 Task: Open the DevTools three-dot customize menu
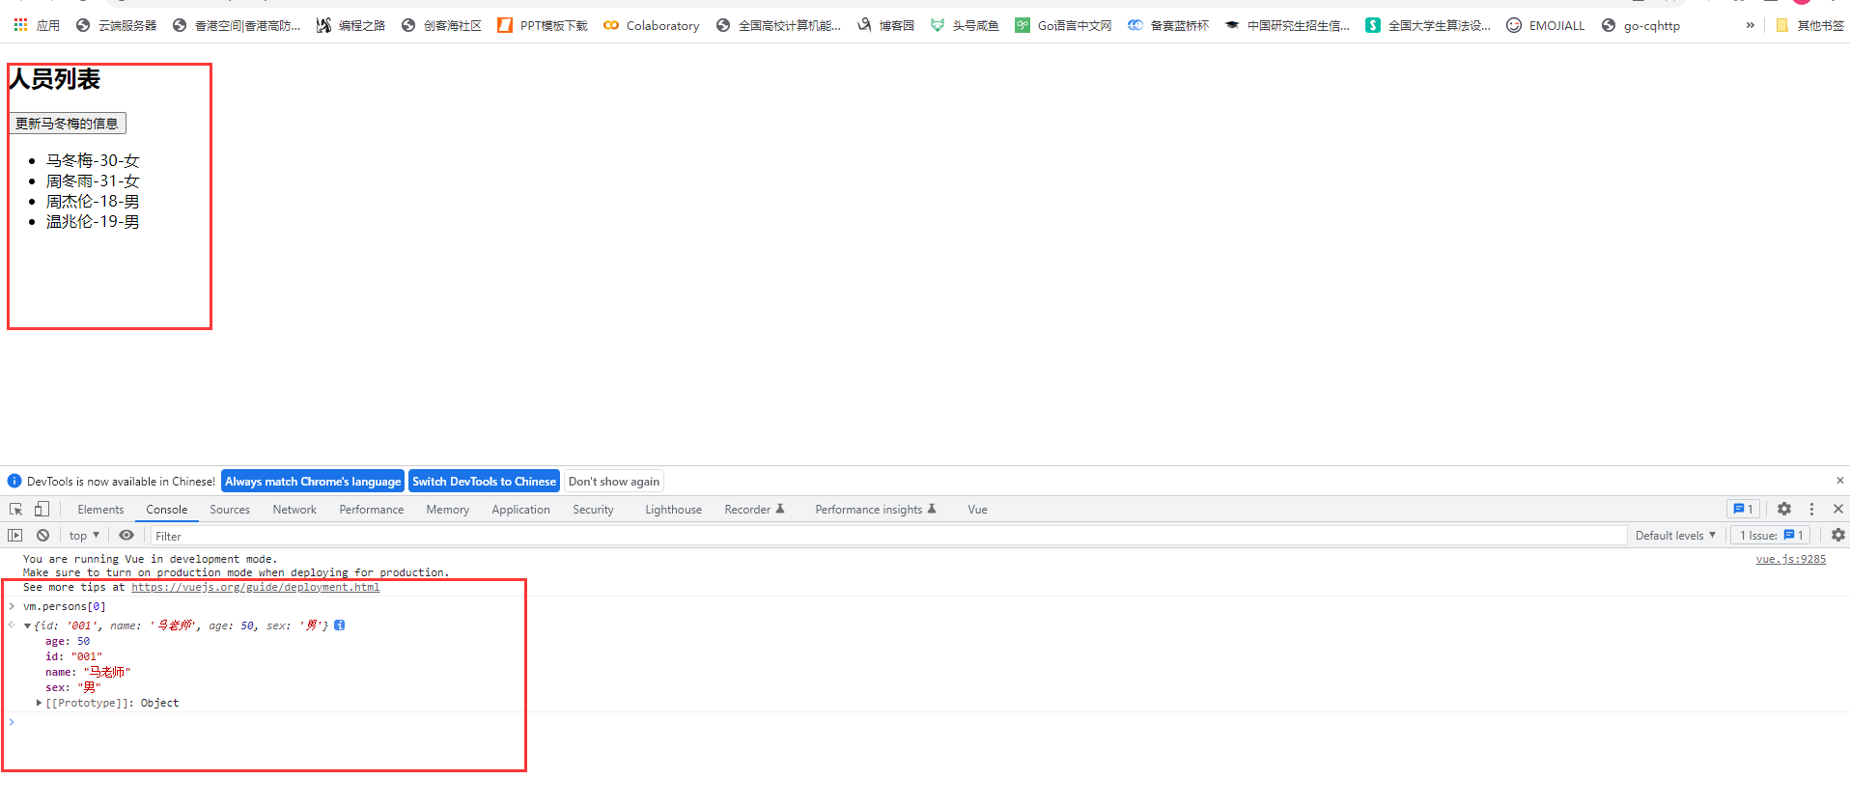[x=1811, y=509]
